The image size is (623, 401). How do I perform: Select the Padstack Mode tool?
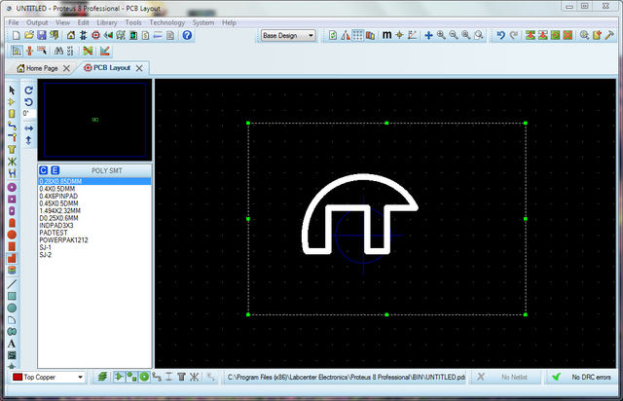coord(12,271)
